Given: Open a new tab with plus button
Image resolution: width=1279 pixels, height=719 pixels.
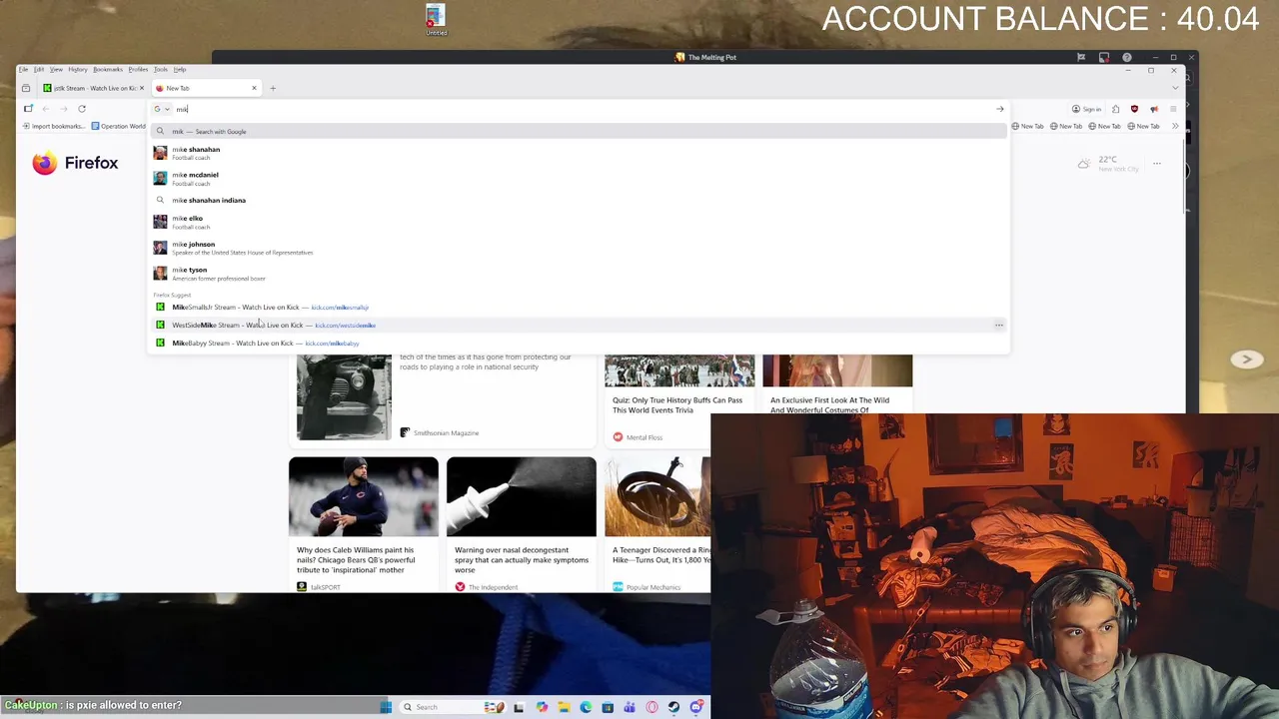Looking at the screenshot, I should point(272,88).
